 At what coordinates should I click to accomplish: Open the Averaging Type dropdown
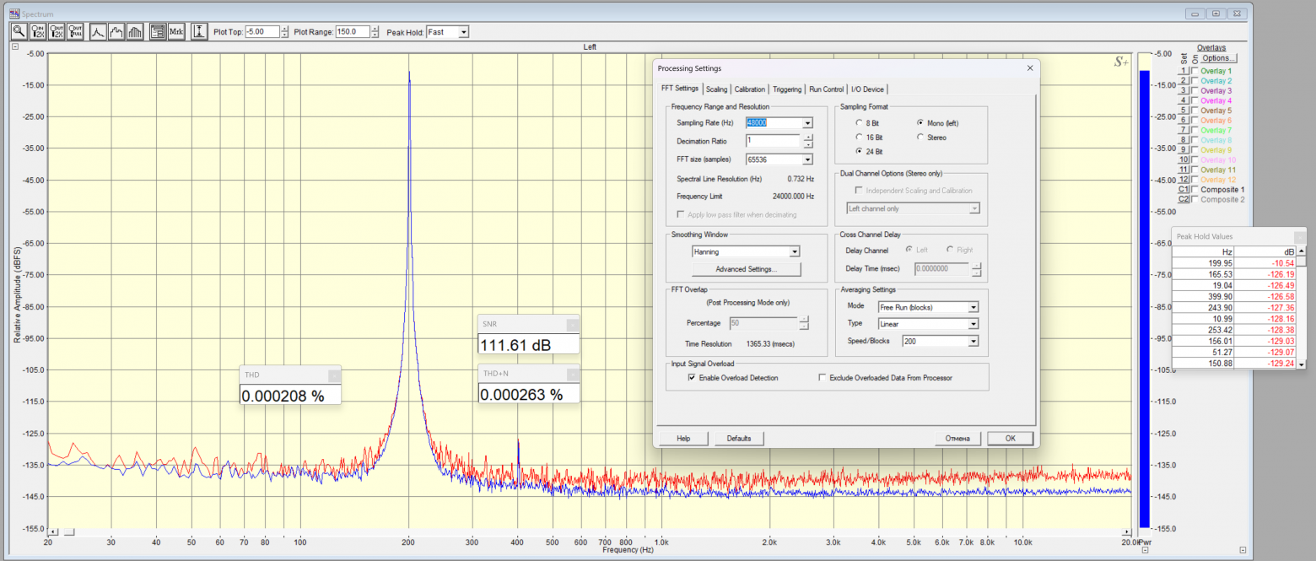tap(973, 324)
